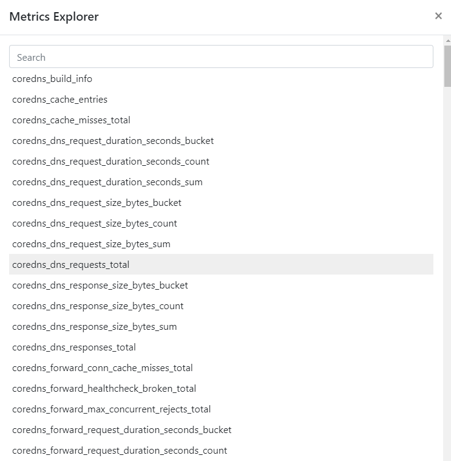
Task: Select coredns_dns_request_size_bytes_sum
Action: [221, 244]
